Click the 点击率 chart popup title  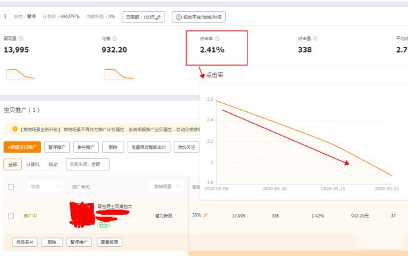(215, 75)
